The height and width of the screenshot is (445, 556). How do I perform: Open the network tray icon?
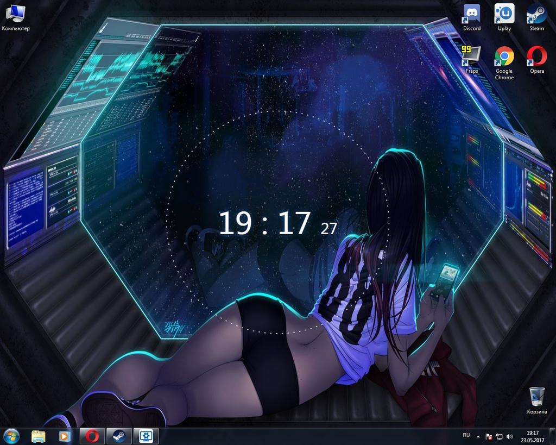(500, 436)
